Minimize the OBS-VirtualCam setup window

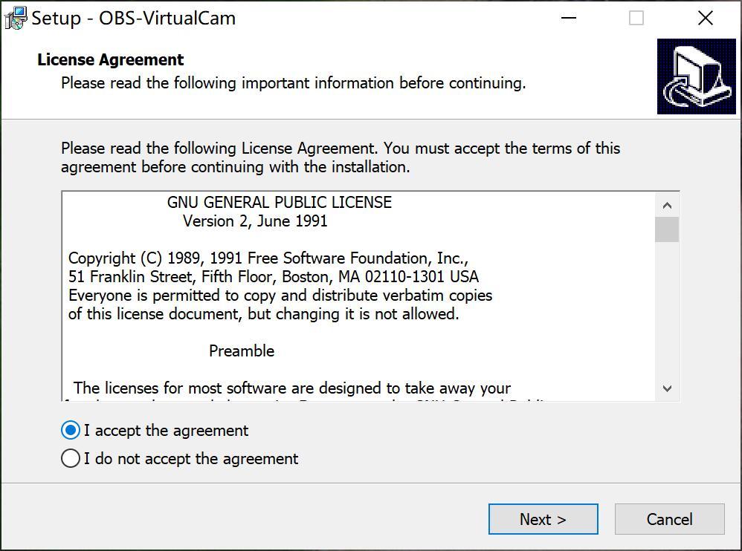pyautogui.click(x=569, y=18)
